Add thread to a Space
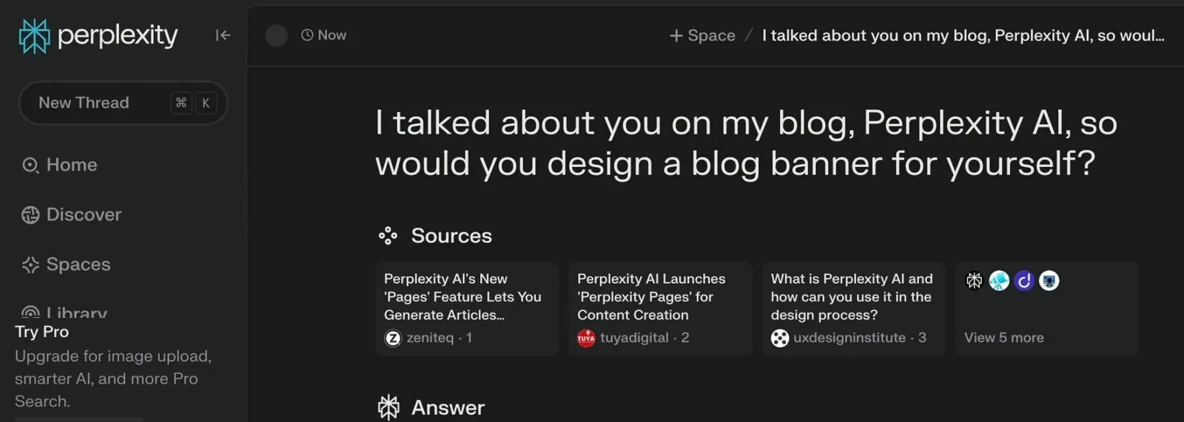Image resolution: width=1184 pixels, height=422 pixels. tap(702, 35)
